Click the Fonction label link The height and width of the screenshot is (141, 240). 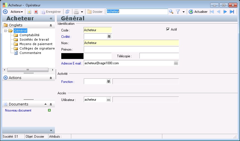click(x=68, y=82)
